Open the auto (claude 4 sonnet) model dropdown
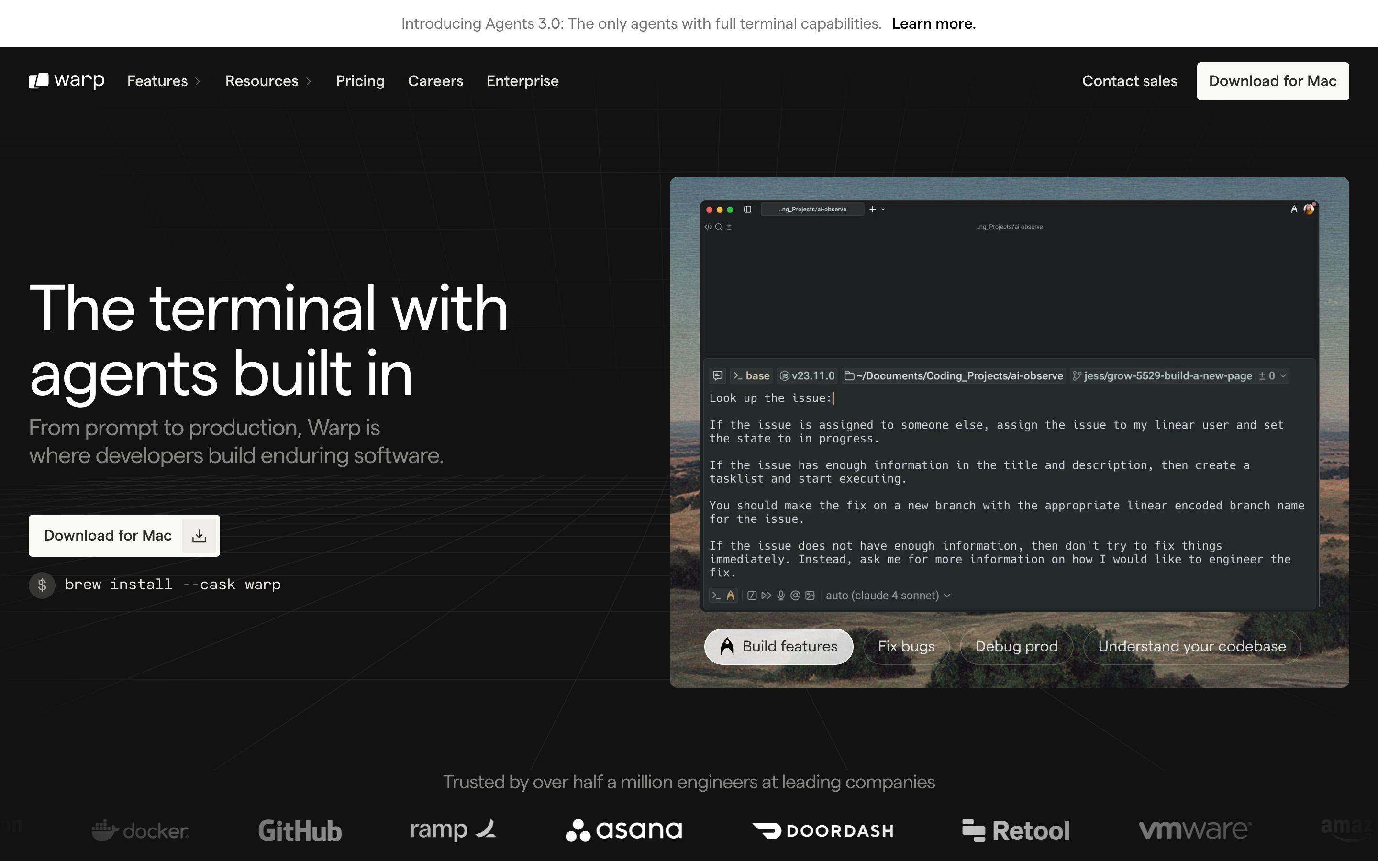The width and height of the screenshot is (1378, 861). 888,595
